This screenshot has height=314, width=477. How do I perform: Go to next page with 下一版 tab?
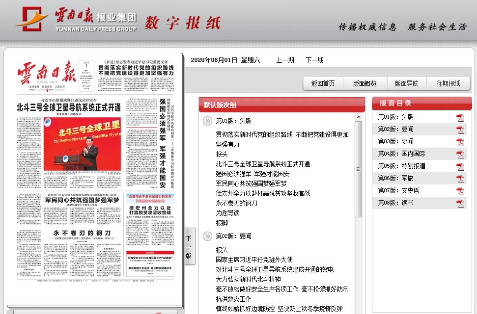189,246
